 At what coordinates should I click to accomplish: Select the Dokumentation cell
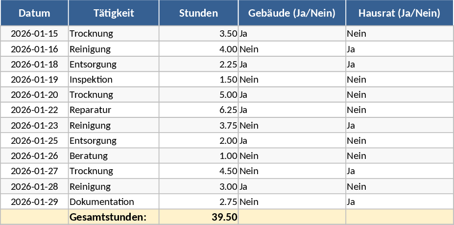point(114,202)
